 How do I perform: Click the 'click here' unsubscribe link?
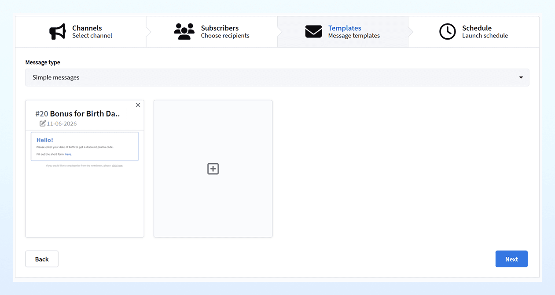117,166
